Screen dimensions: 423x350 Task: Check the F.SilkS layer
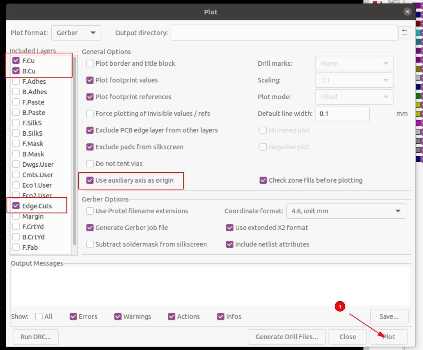16,123
